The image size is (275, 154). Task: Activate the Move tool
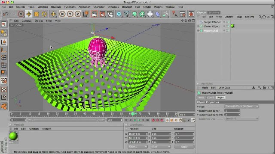pos(29,14)
